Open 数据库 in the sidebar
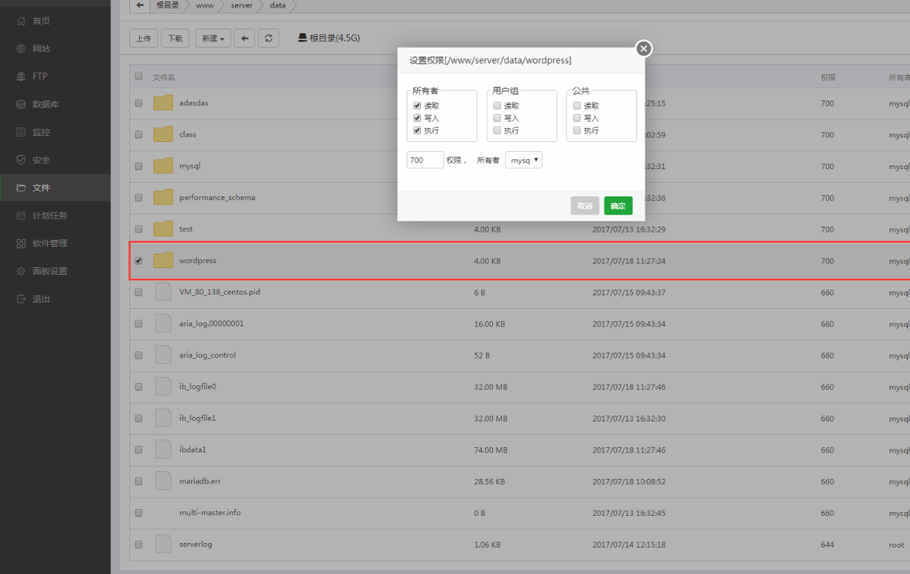The width and height of the screenshot is (910, 574). (45, 104)
